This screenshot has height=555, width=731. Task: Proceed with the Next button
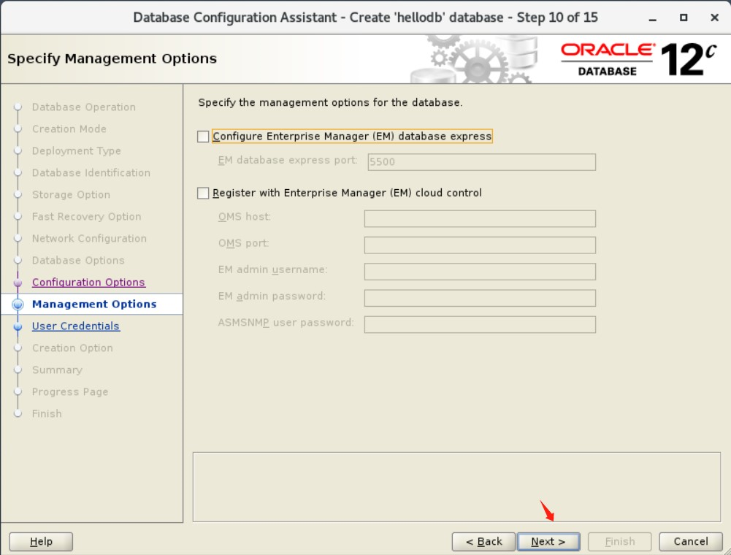point(548,541)
